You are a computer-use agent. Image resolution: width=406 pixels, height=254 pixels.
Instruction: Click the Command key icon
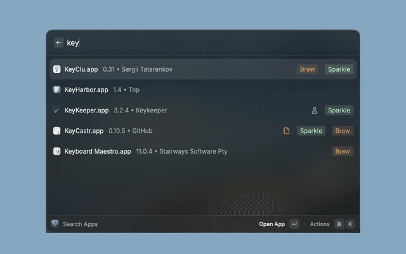(339, 224)
